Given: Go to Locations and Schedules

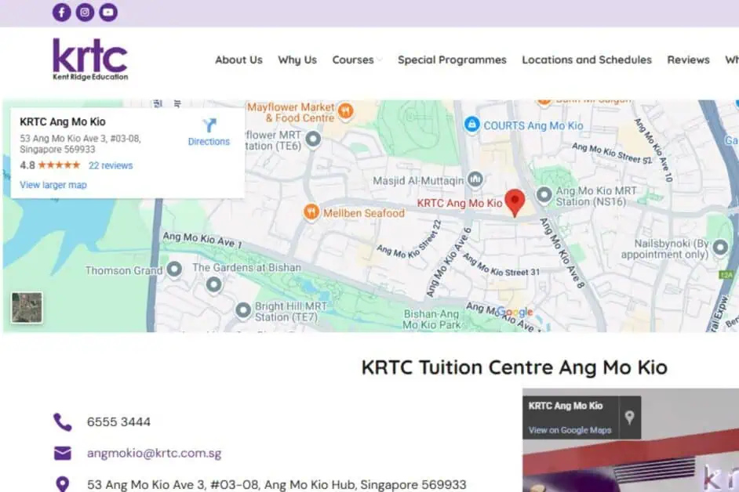Looking at the screenshot, I should click(587, 60).
